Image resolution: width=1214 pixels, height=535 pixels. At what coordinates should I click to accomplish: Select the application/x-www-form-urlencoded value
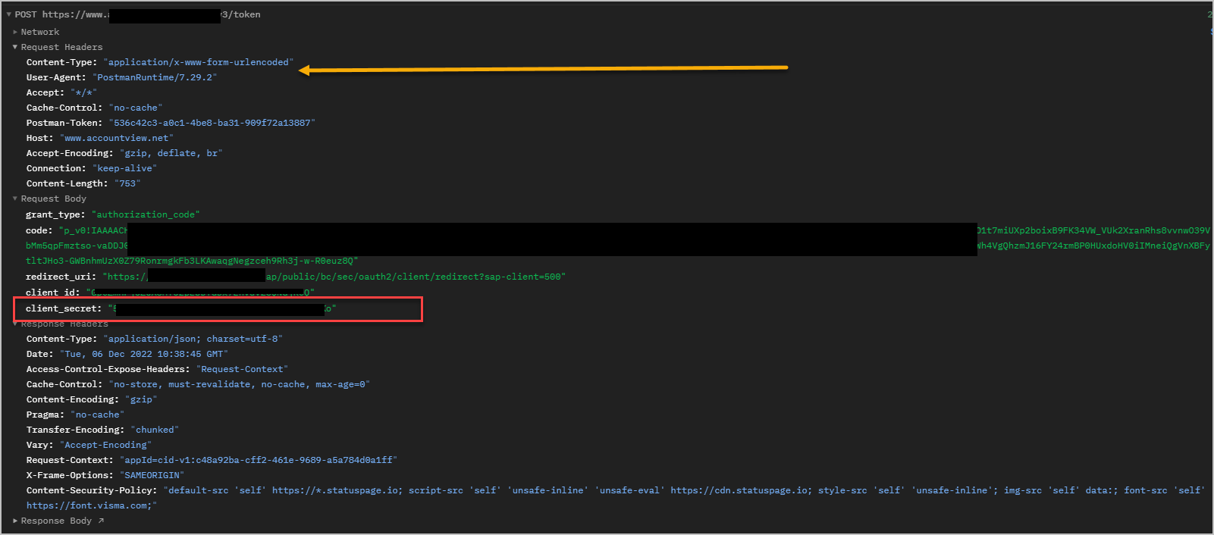[x=199, y=62]
